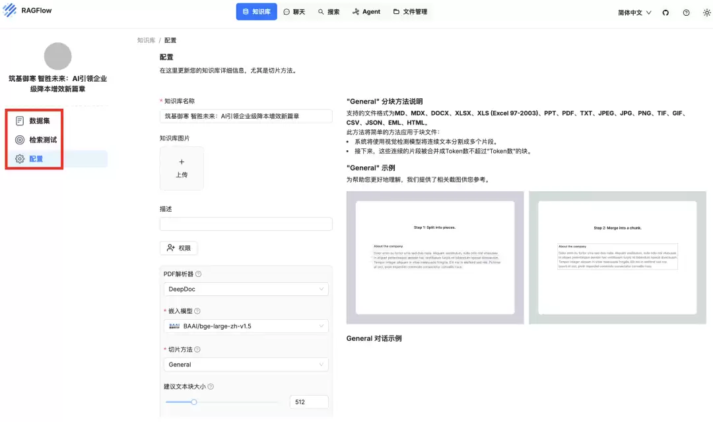Open GitHub repository icon
This screenshot has width=713, height=422.
665,13
